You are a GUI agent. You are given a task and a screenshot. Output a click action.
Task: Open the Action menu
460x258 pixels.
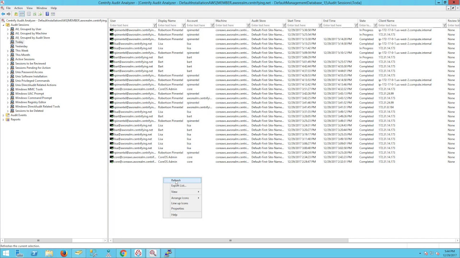click(18, 8)
